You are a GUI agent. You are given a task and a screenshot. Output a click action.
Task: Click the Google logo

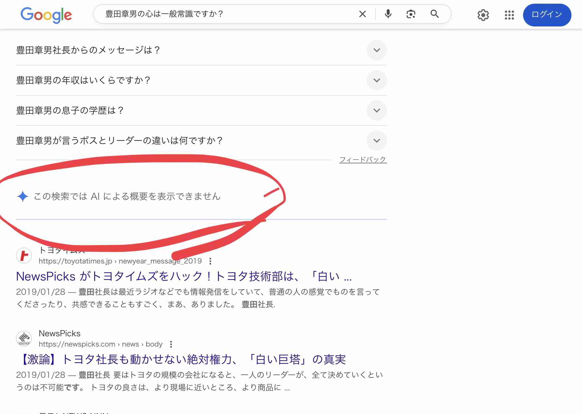pyautogui.click(x=46, y=15)
